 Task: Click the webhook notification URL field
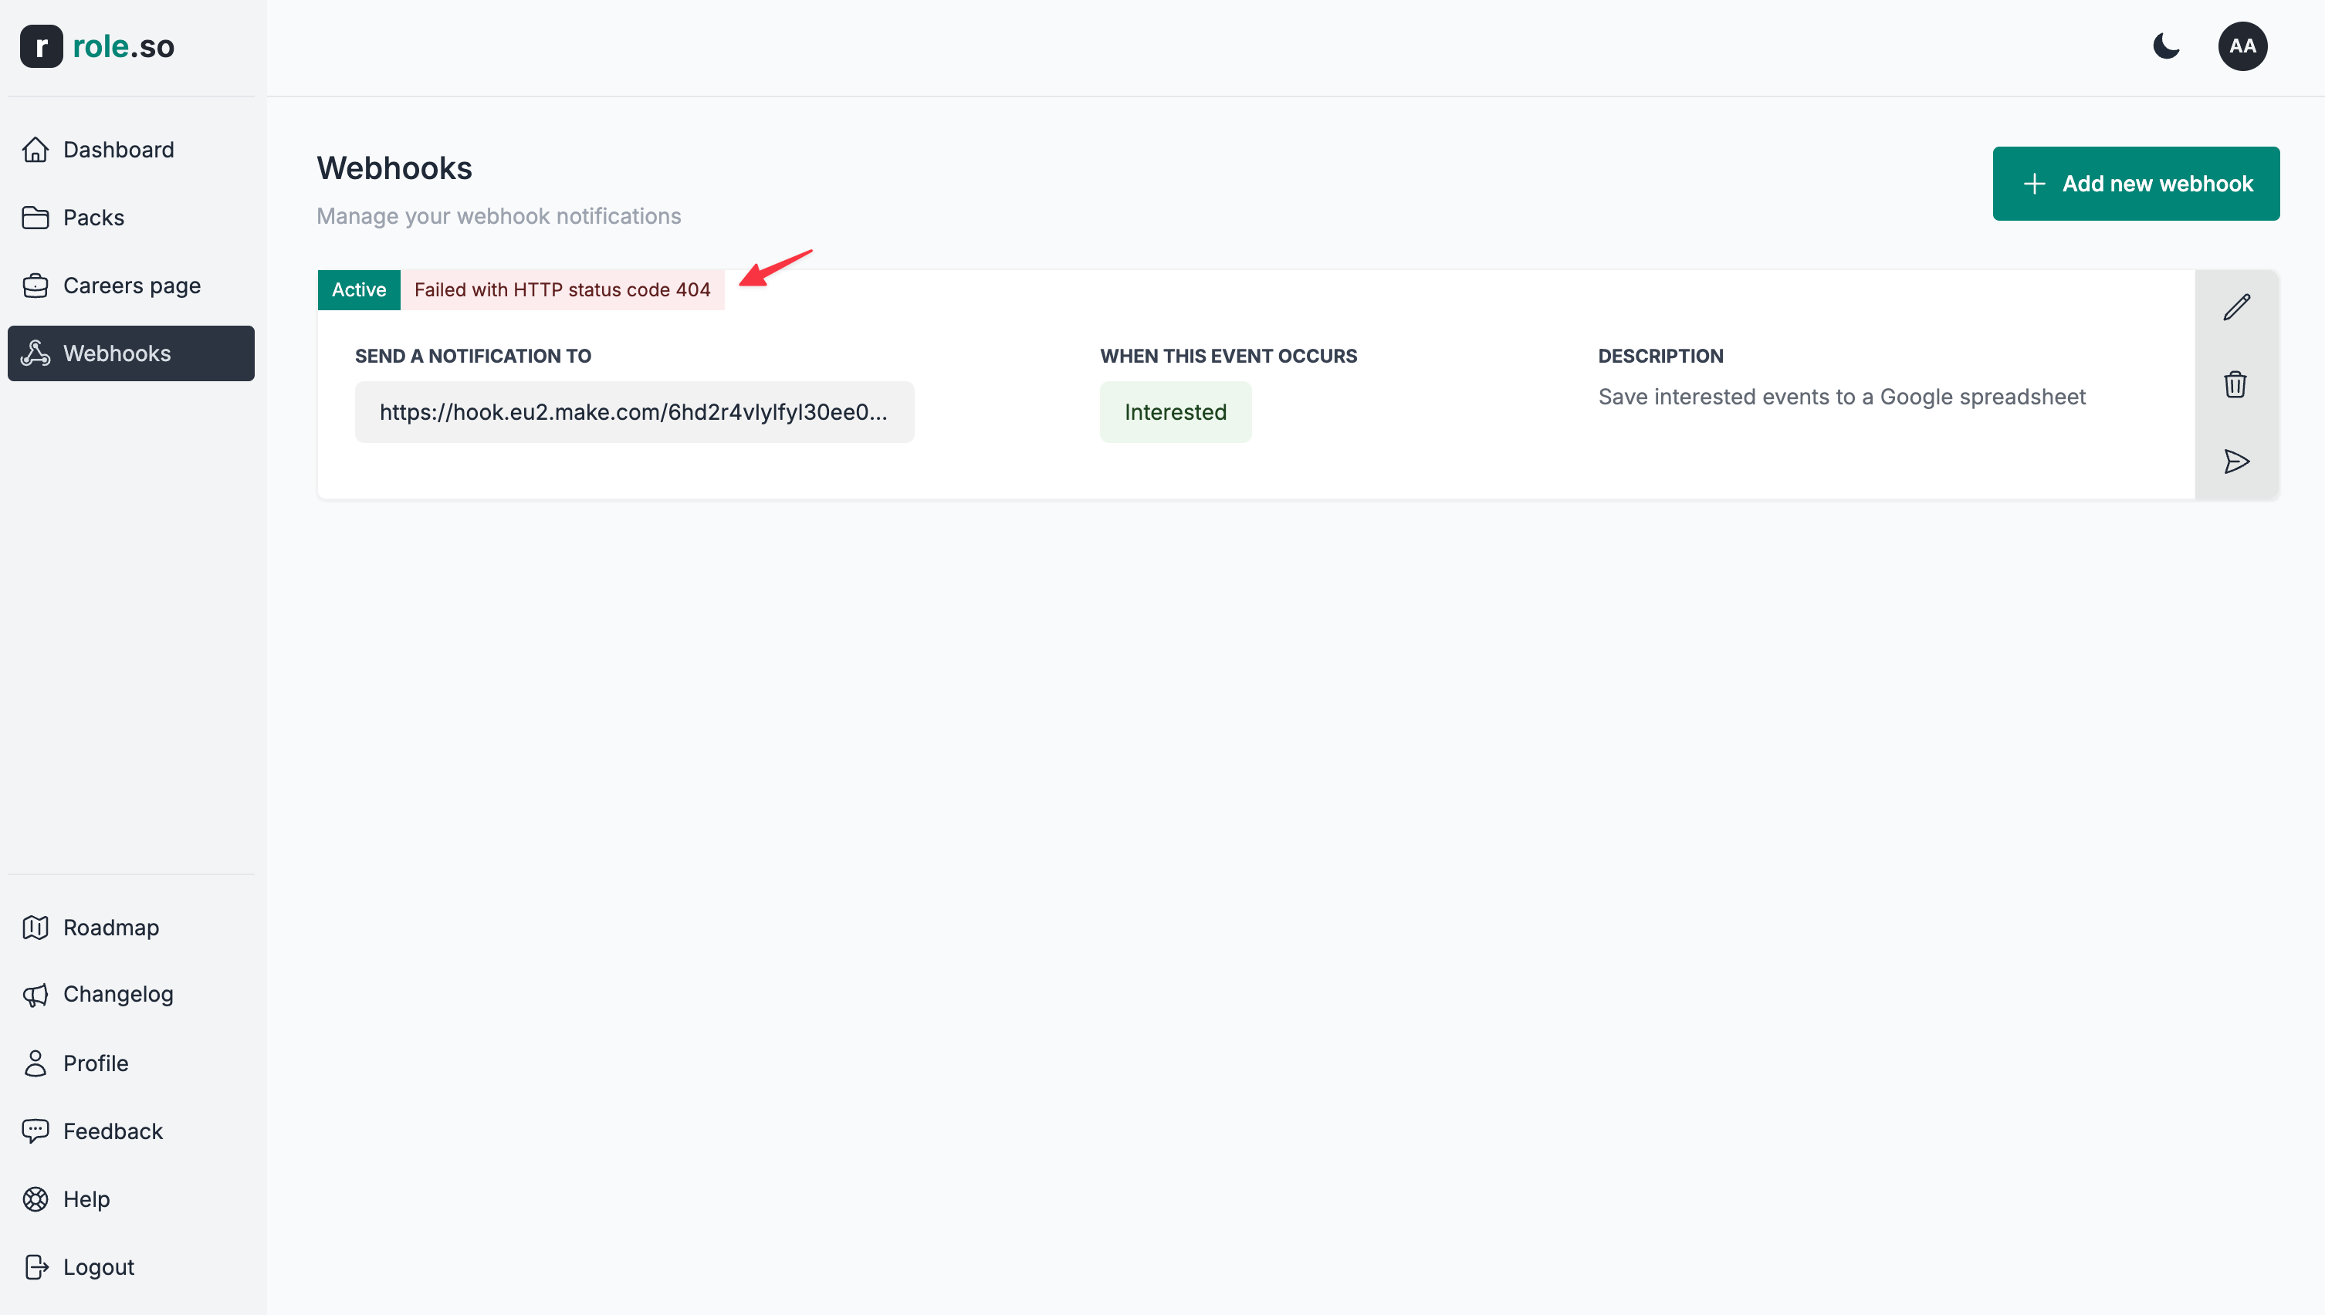click(634, 412)
